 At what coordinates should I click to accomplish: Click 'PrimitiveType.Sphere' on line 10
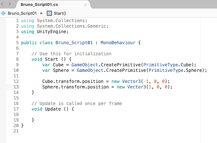pyautogui.click(x=175, y=70)
